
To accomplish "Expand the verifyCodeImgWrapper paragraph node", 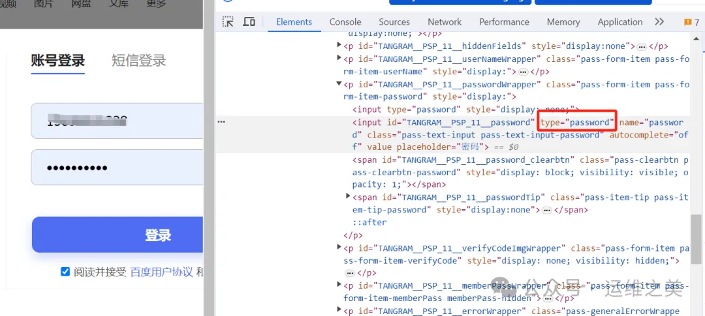I will [x=339, y=248].
